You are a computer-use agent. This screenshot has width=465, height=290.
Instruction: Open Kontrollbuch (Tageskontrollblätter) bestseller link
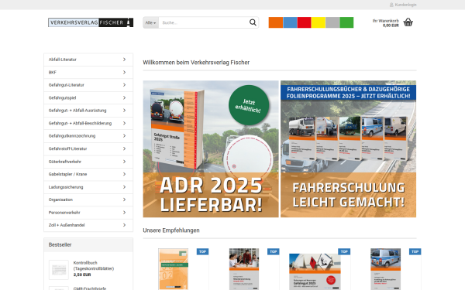94,266
